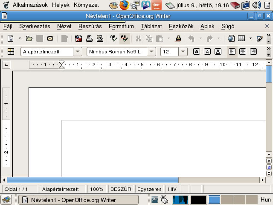The height and width of the screenshot is (205, 273).
Task: Open the Helyek panel menu
Action: [61, 5]
